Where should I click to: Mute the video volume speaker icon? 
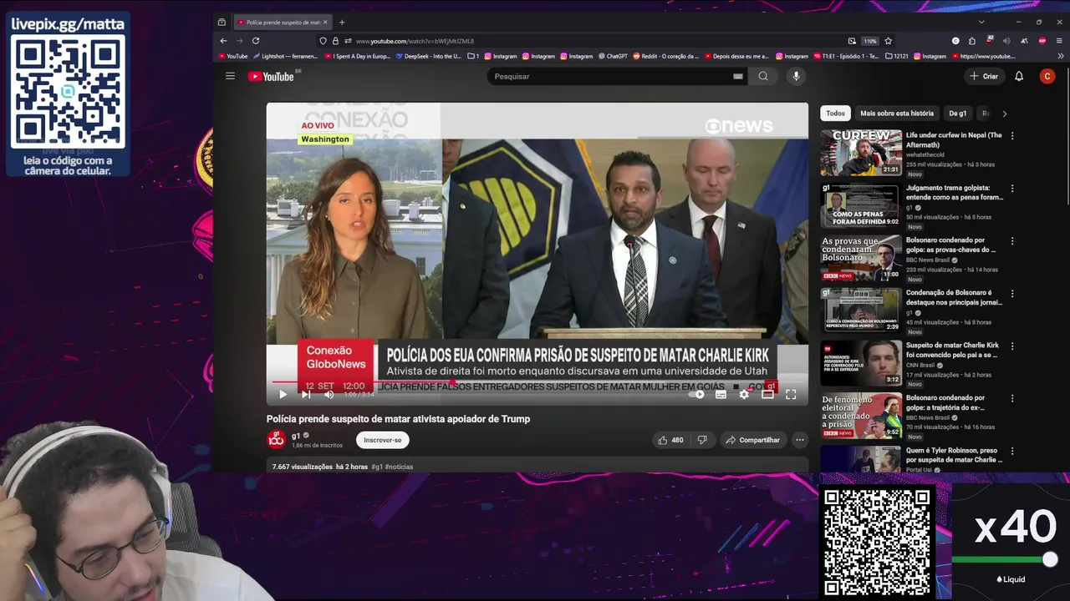coord(329,394)
